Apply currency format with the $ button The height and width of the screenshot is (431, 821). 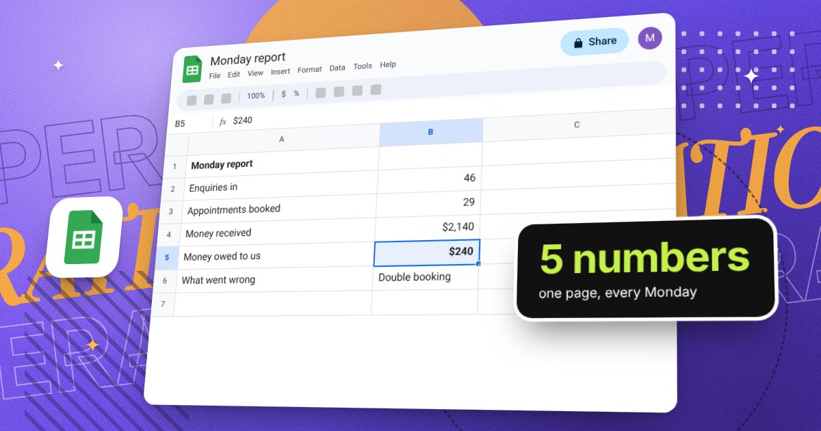pyautogui.click(x=283, y=94)
